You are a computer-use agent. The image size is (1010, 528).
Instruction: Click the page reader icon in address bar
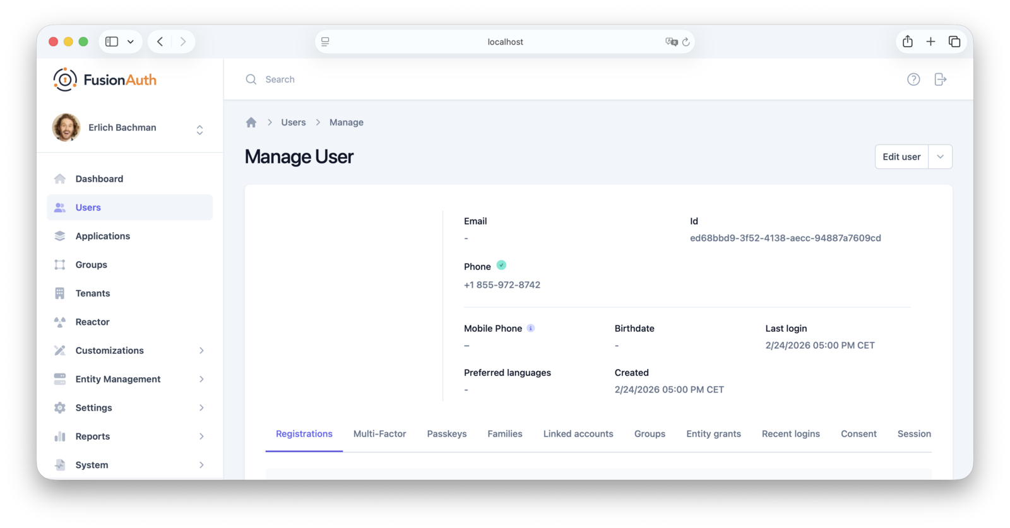pyautogui.click(x=325, y=42)
